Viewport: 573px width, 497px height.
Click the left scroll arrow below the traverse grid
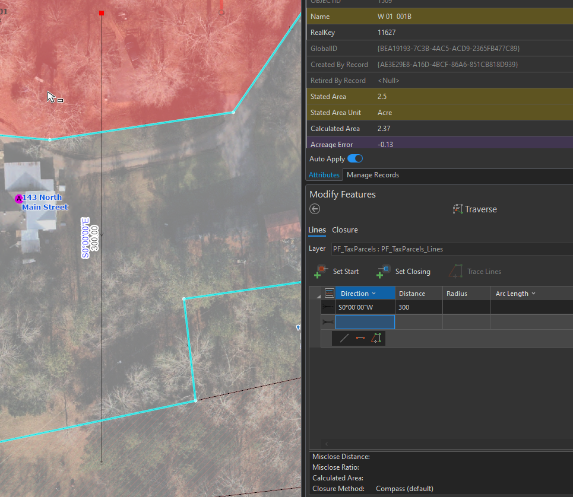[x=325, y=443]
